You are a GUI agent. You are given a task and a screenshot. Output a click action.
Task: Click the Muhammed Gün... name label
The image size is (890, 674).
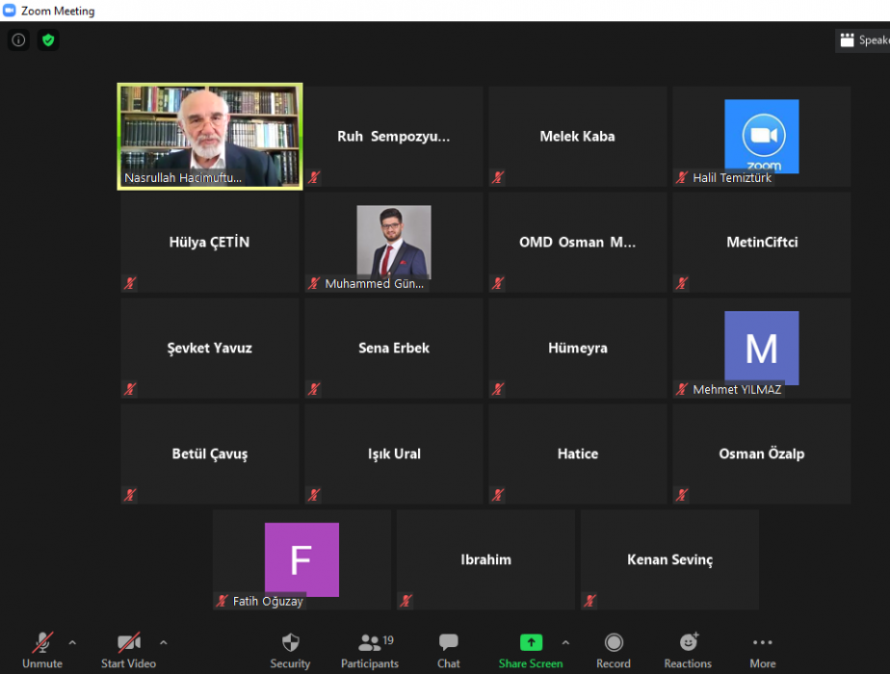tap(374, 283)
